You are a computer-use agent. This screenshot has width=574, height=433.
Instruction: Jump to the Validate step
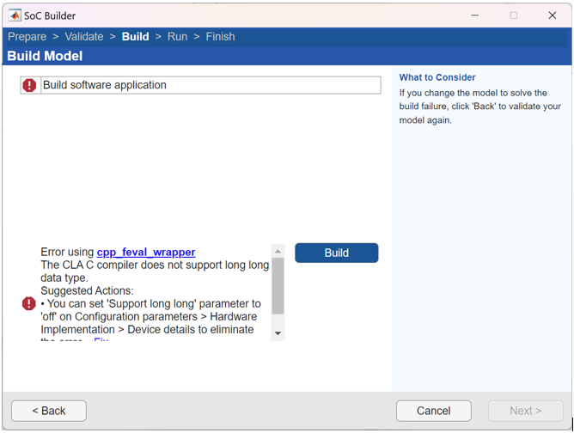tap(84, 37)
